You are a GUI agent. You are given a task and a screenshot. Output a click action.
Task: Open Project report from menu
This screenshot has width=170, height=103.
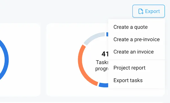coord(129,68)
